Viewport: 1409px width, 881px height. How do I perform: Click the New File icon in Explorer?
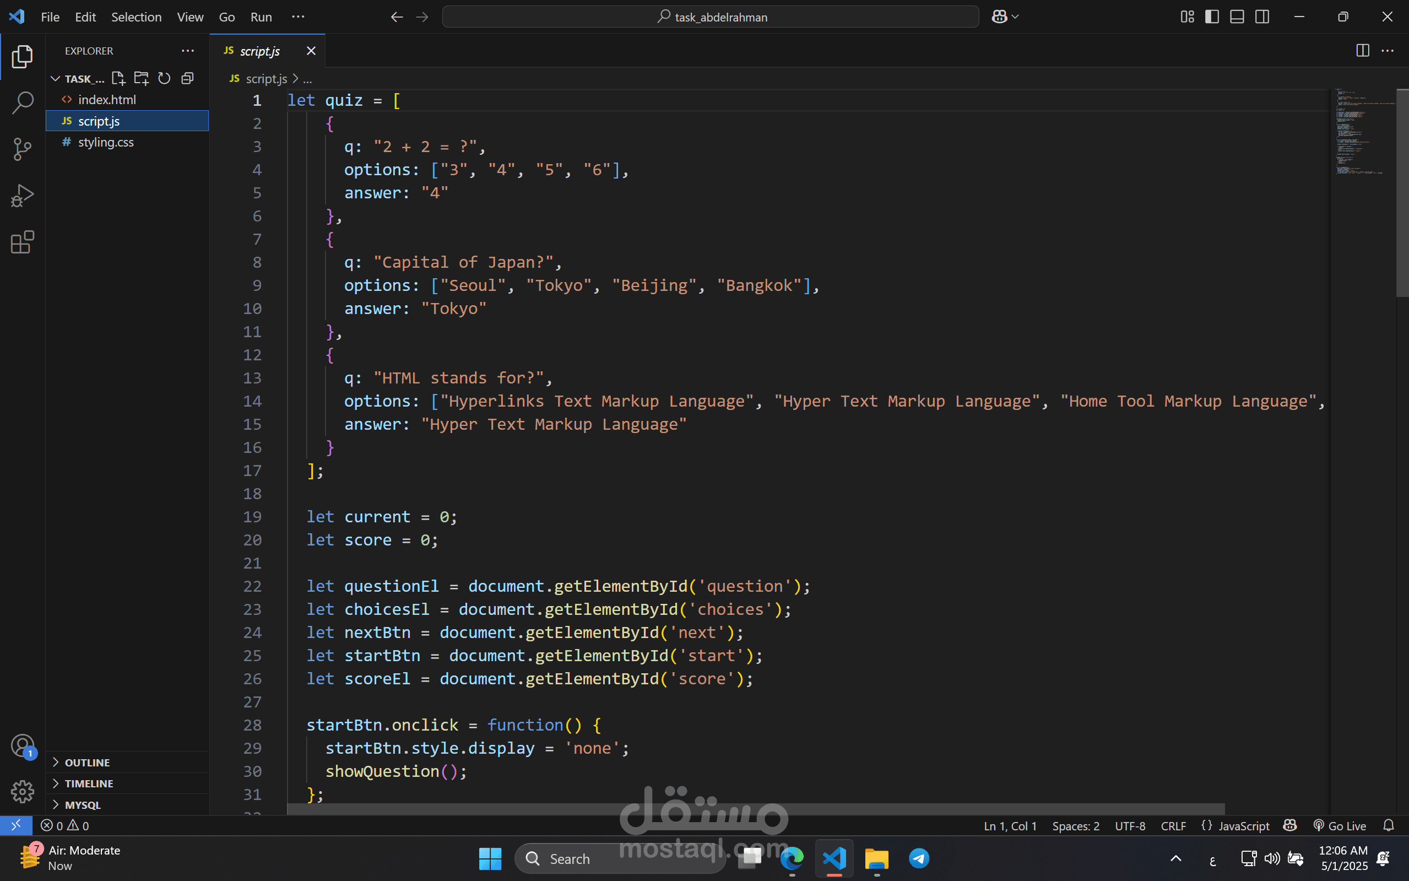[x=118, y=78]
